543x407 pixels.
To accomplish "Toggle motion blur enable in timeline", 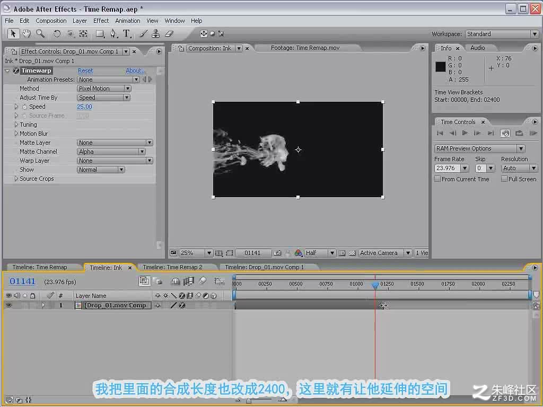I will pyautogui.click(x=203, y=281).
